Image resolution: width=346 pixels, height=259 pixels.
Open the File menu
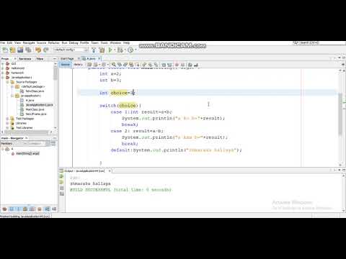(x=3, y=43)
